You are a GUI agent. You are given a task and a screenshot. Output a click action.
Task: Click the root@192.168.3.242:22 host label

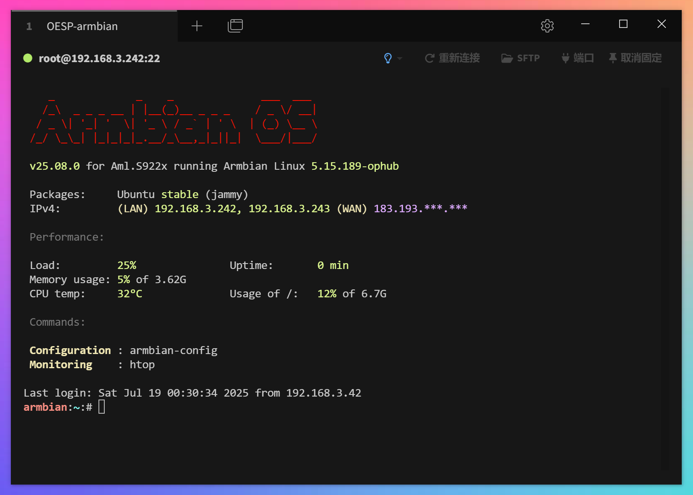[99, 58]
